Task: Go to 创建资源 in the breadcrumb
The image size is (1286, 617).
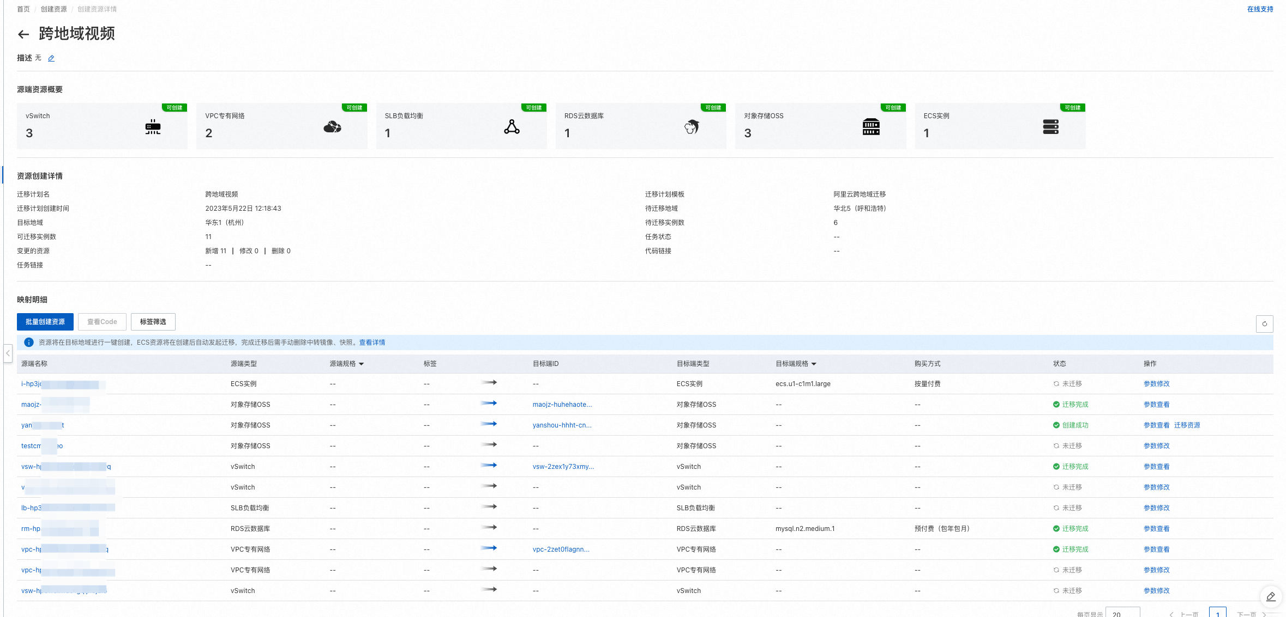Action: (x=53, y=9)
